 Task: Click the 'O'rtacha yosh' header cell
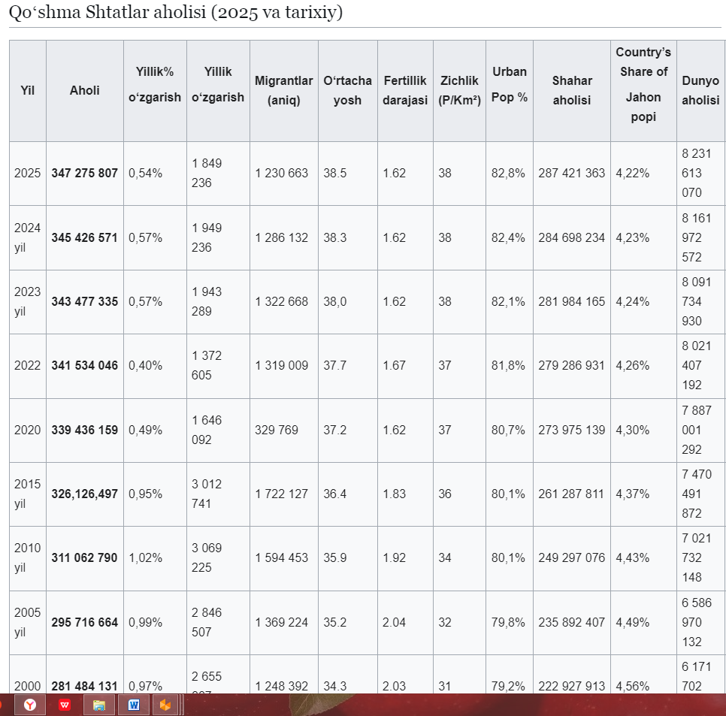click(348, 91)
